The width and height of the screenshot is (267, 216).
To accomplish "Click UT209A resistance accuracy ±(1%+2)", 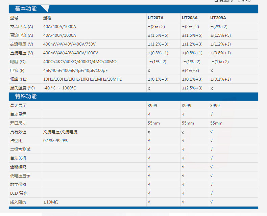I will pyautogui.click(x=220, y=62).
